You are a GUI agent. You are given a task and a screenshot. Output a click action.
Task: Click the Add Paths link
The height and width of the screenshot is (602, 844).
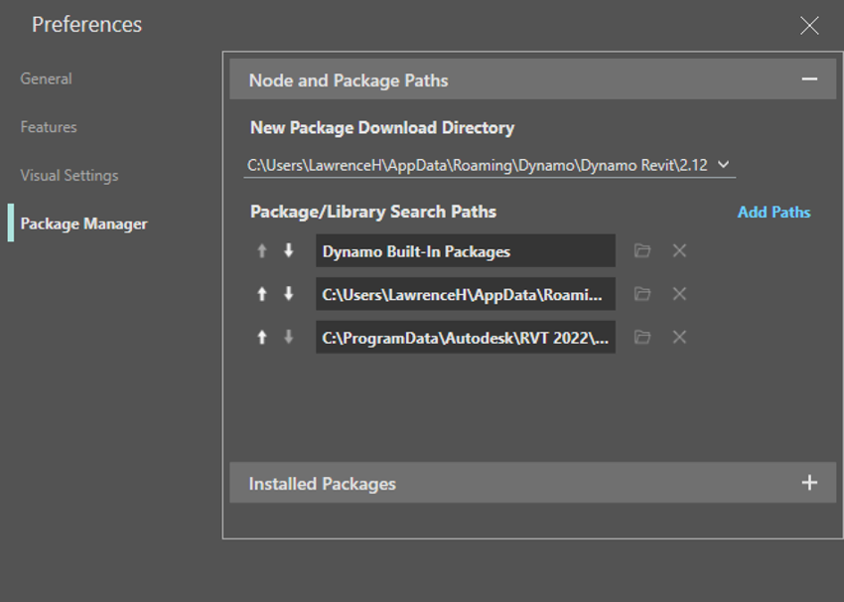(774, 213)
